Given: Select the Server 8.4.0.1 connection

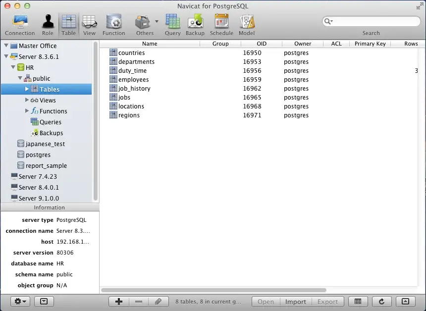Looking at the screenshot, I should click(x=35, y=187).
